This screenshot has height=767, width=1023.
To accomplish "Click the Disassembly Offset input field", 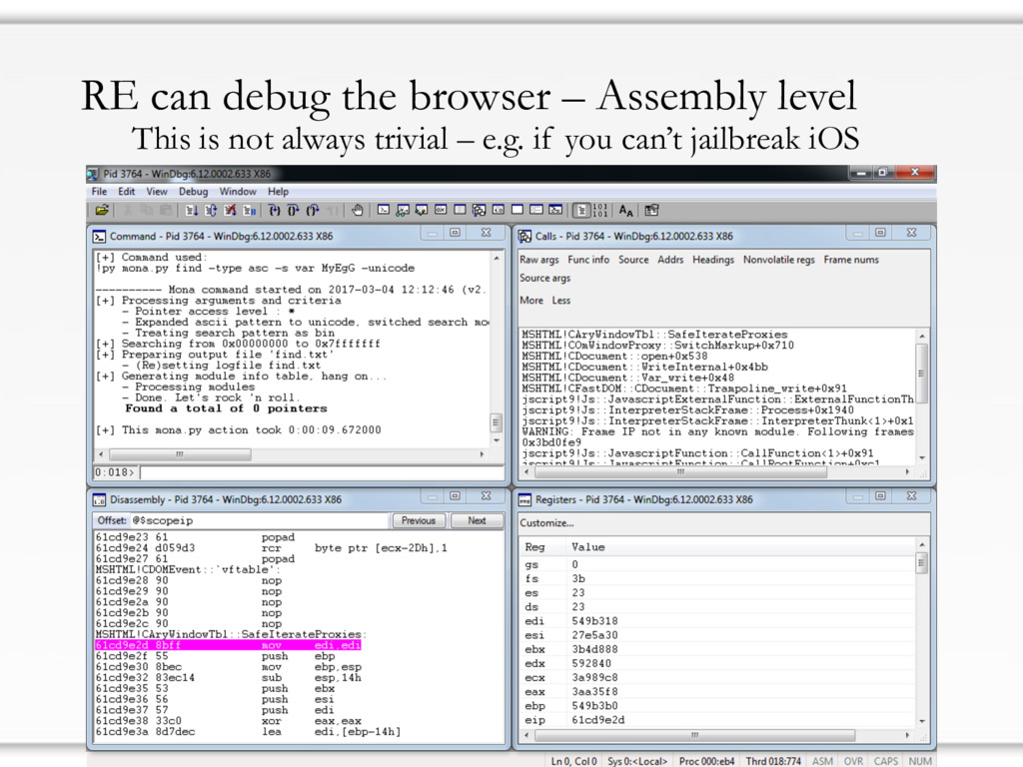I will pyautogui.click(x=259, y=520).
